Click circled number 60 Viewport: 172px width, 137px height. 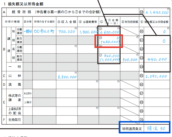[141, 31]
